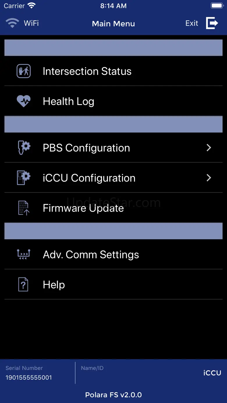
Task: Tap the Intersection Status pedestrian icon
Action: [24, 71]
